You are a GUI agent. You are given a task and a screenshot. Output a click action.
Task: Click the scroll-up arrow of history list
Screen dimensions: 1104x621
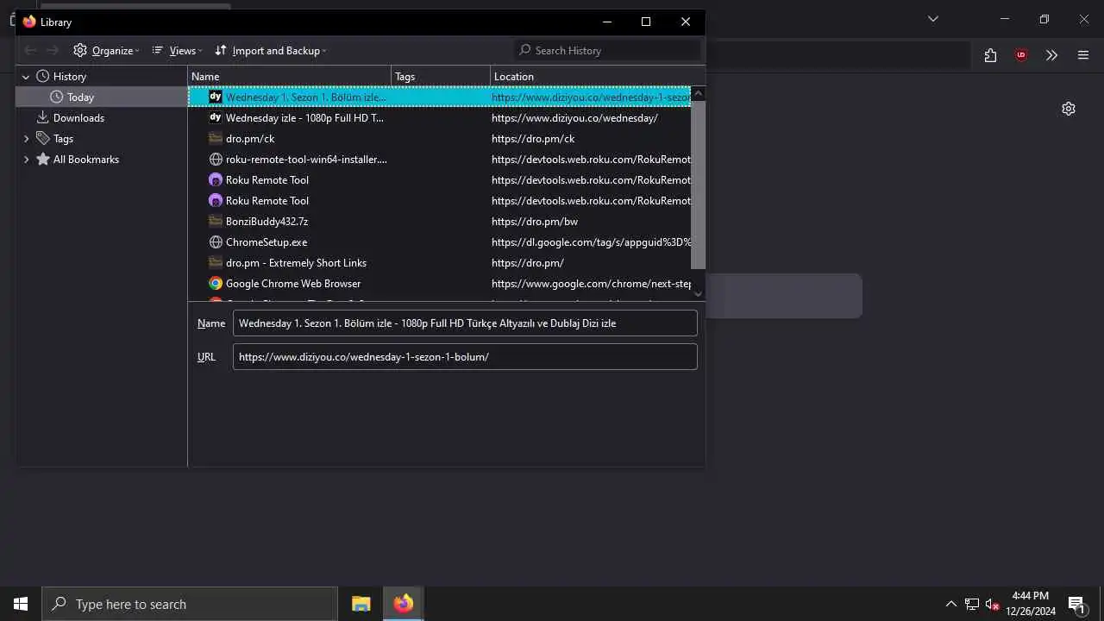[x=699, y=93]
